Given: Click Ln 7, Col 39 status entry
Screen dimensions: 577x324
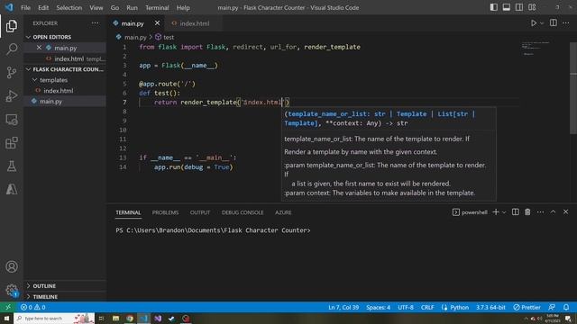Looking at the screenshot, I should click(x=343, y=307).
